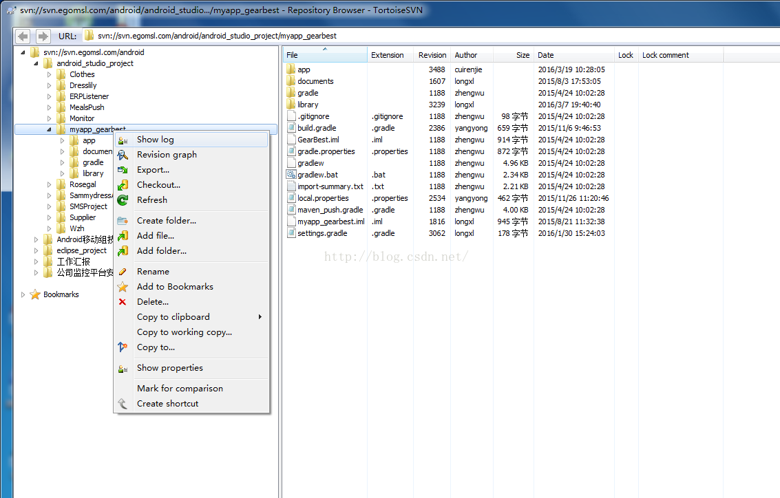
Task: Click the URL address field
Action: [x=430, y=36]
